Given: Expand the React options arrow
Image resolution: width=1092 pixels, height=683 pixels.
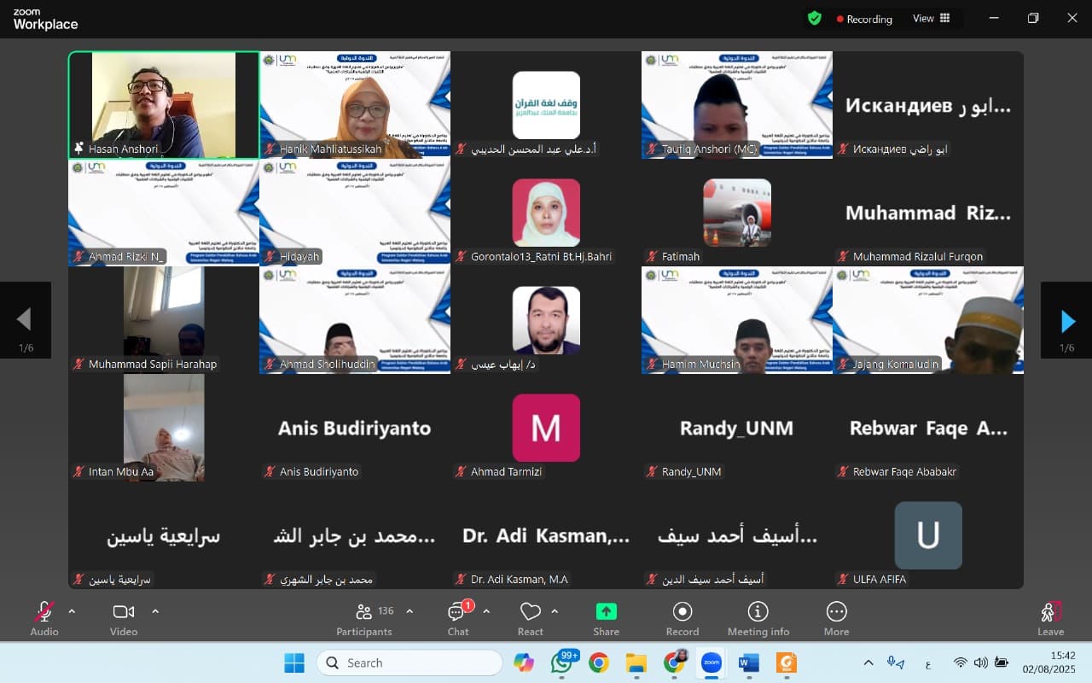Looking at the screenshot, I should click(555, 611).
